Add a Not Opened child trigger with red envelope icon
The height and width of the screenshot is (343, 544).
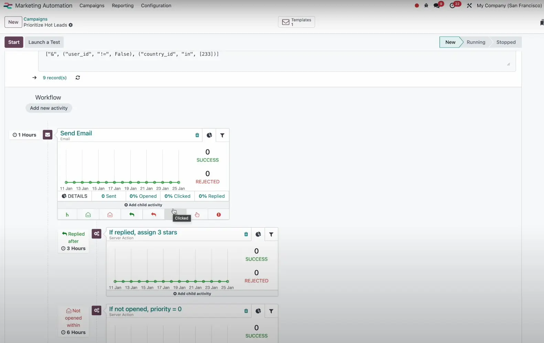[110, 214]
